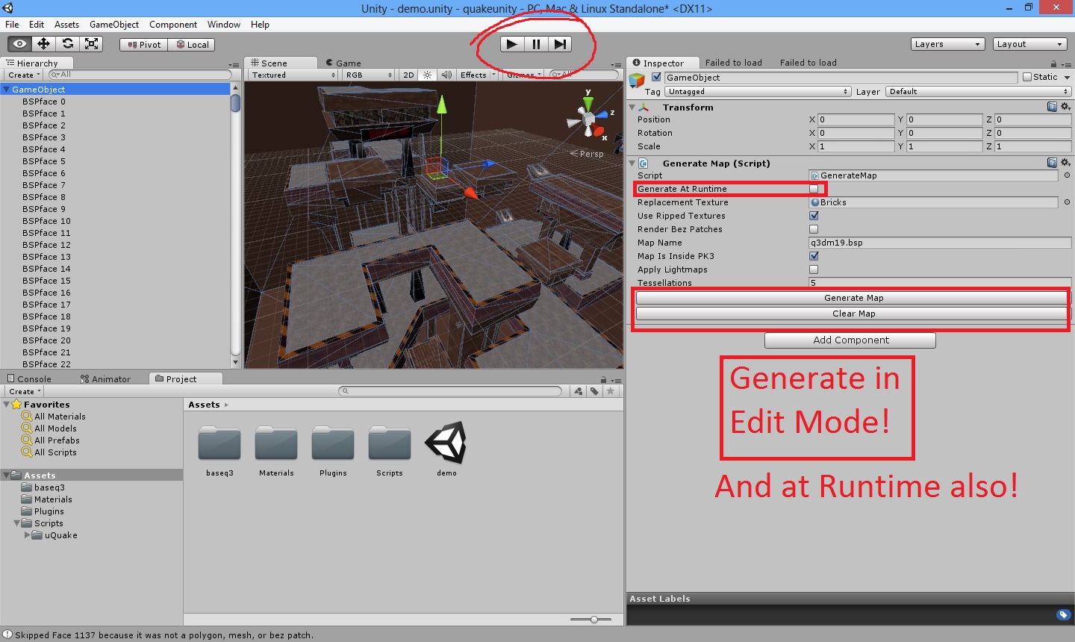The height and width of the screenshot is (642, 1075).
Task: Toggle the Static checkbox
Action: (x=1027, y=77)
